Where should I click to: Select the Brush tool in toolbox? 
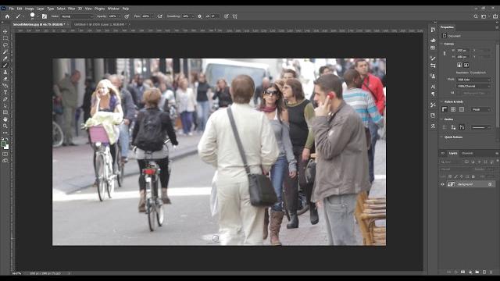5,66
